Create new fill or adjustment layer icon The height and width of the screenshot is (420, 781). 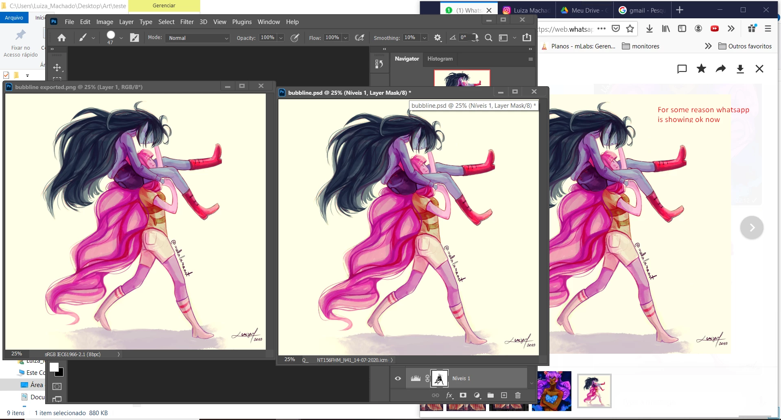coord(477,395)
